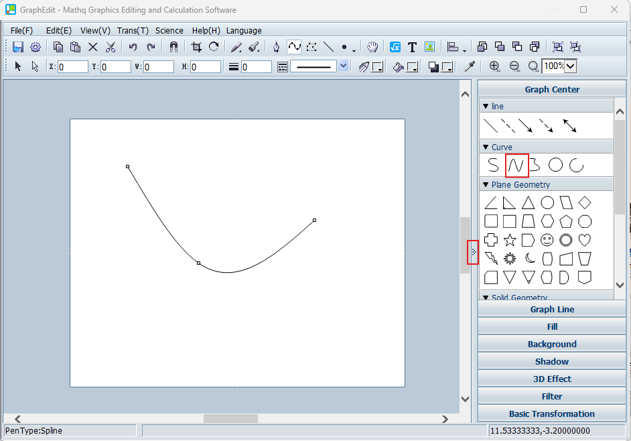The height and width of the screenshot is (441, 631).
Task: Collapse side panel with the splitter arrow
Action: 473,252
